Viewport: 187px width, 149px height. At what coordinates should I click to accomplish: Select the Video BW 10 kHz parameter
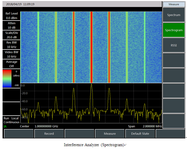tap(11, 55)
